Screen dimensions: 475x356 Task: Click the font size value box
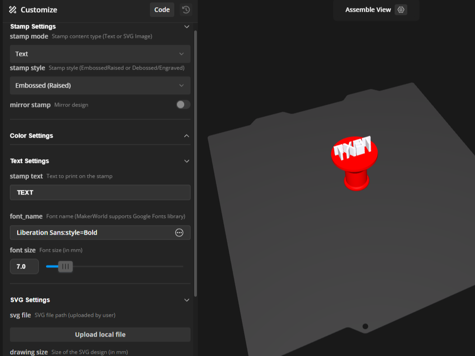[24, 266]
